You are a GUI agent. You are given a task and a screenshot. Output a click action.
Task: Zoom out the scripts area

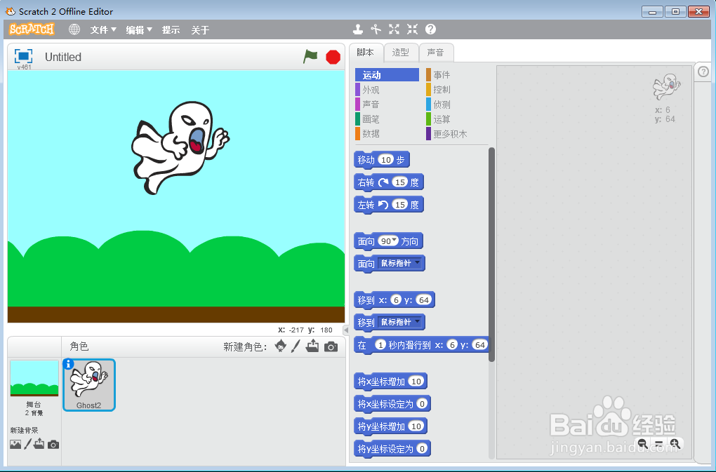pos(643,443)
